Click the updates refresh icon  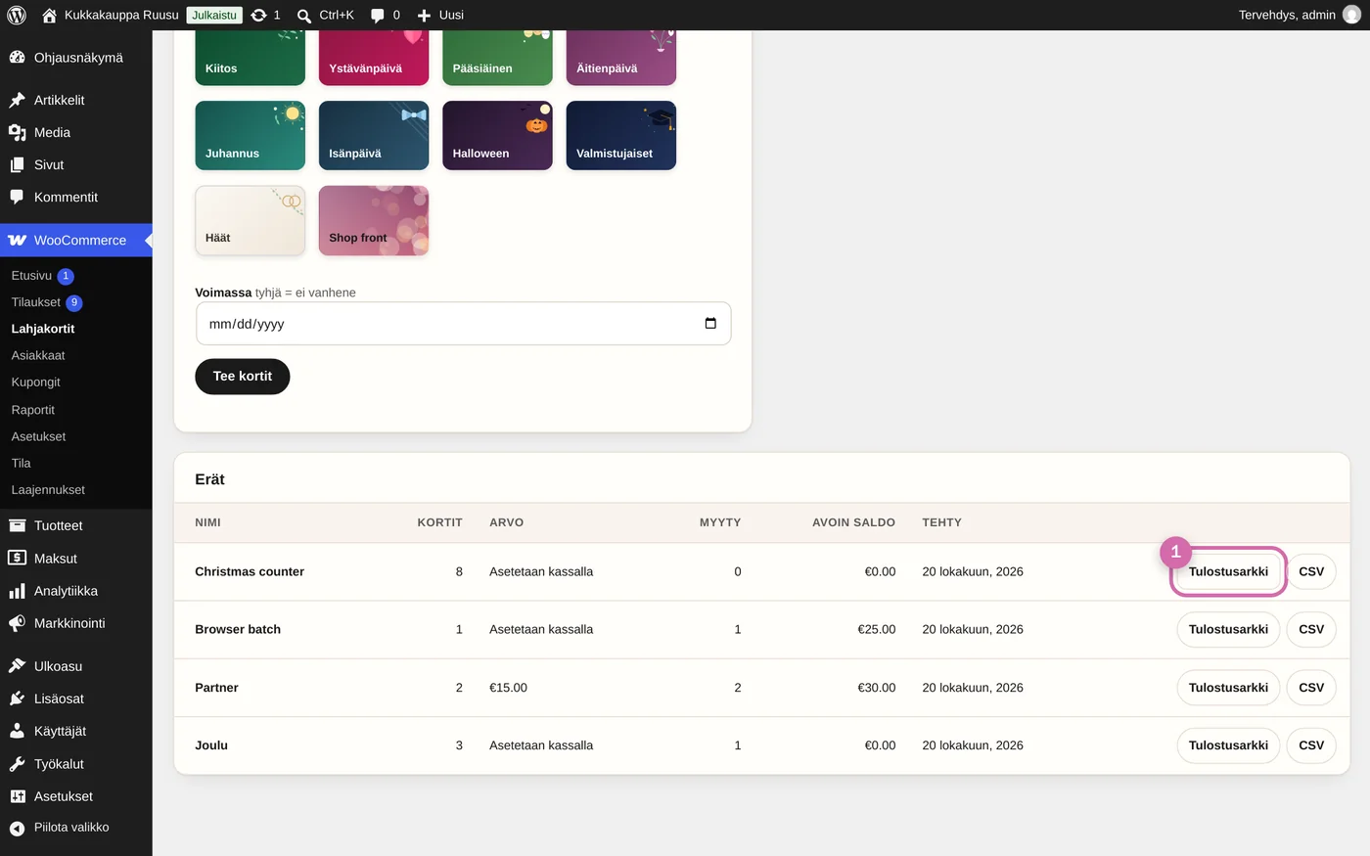tap(258, 15)
